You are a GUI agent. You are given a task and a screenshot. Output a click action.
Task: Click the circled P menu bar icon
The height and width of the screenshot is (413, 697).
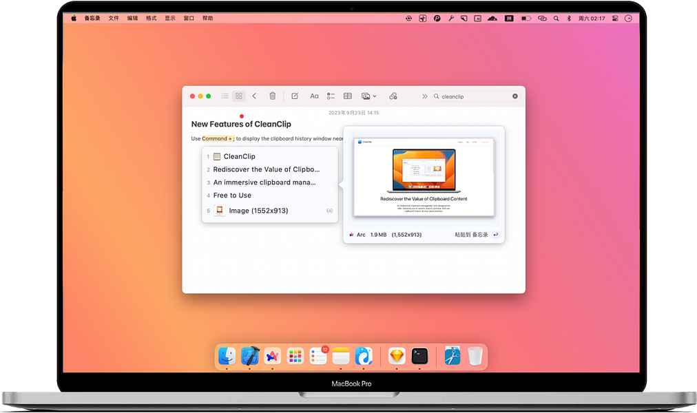pos(437,19)
